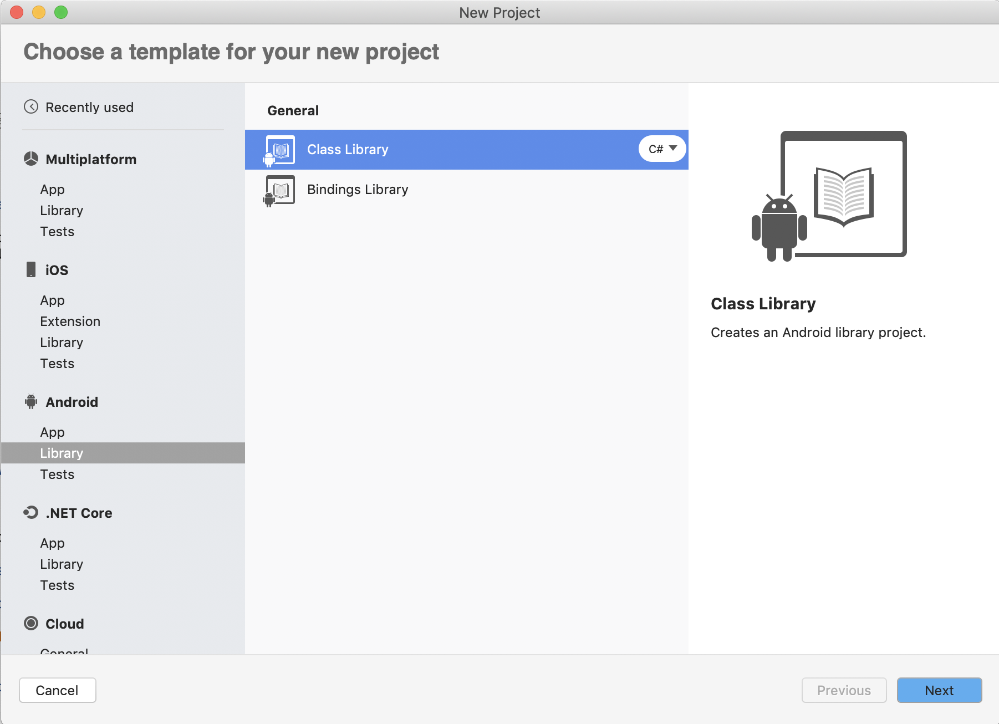This screenshot has width=999, height=724.
Task: Click the Bindings Library template icon
Action: click(x=279, y=191)
